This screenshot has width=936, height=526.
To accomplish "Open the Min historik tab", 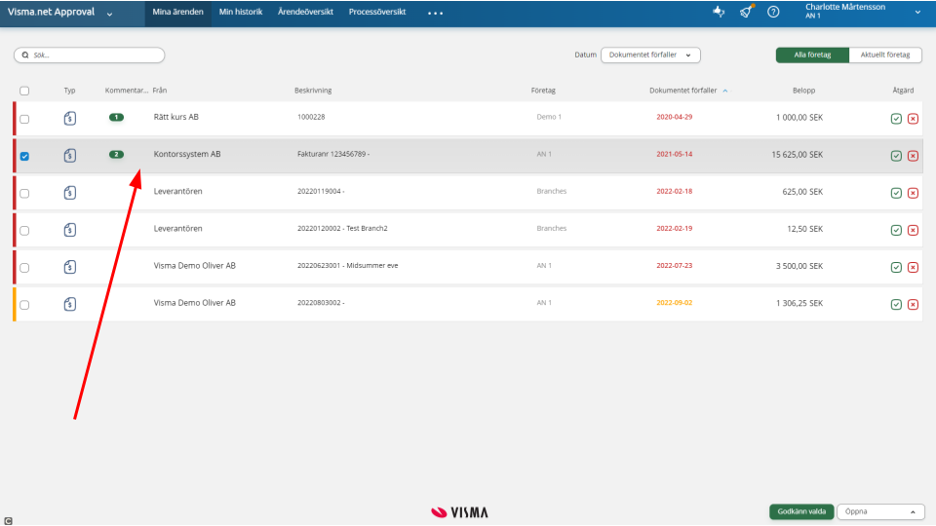I will pyautogui.click(x=241, y=12).
